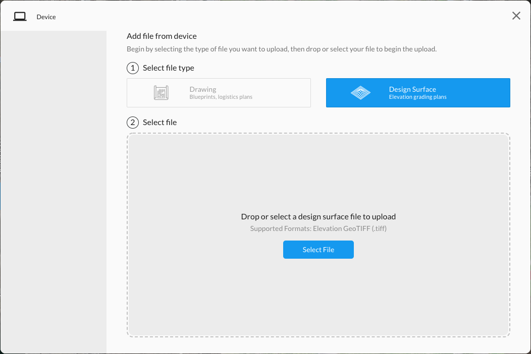This screenshot has height=354, width=531.
Task: Click the design surface file drop zone
Action: tap(318, 235)
